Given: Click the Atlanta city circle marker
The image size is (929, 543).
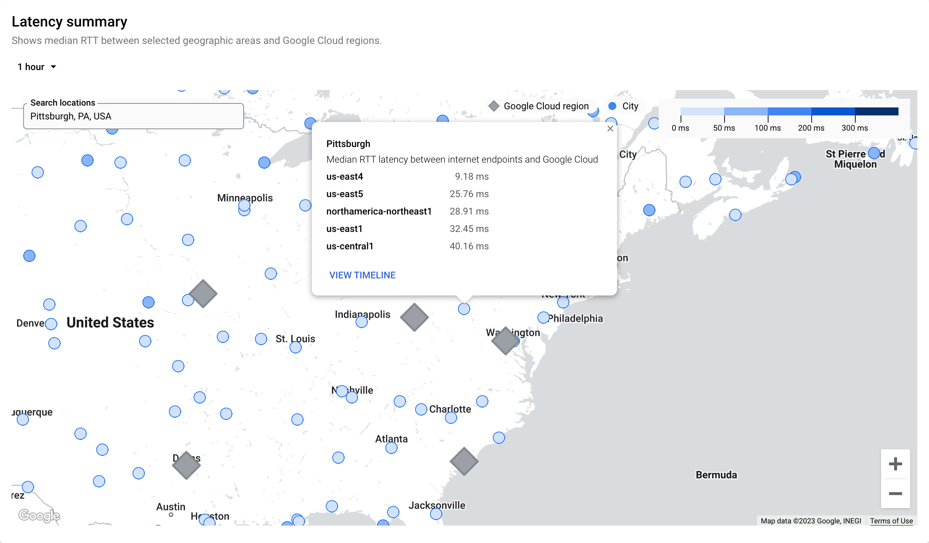Looking at the screenshot, I should [391, 448].
